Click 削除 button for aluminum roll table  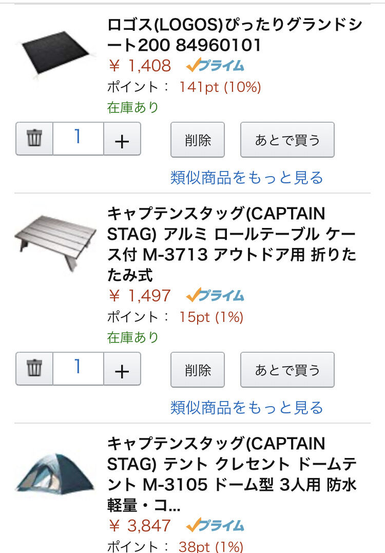198,370
